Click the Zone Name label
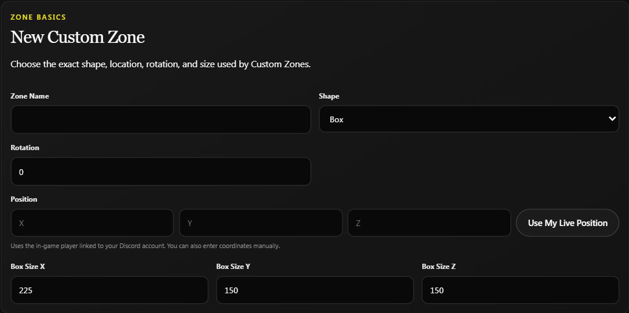Image resolution: width=629 pixels, height=313 pixels. point(30,96)
